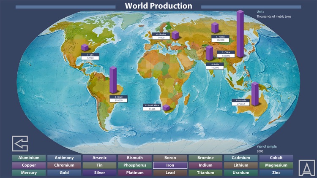Choose the Magnesium button
The height and width of the screenshot is (178, 317).
tap(276, 165)
